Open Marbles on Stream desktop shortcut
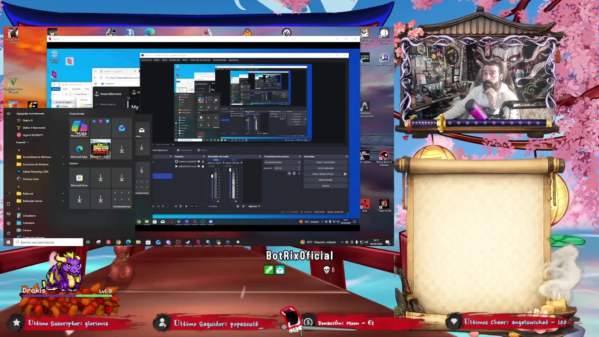Image resolution: width=599 pixels, height=337 pixels. point(384,35)
